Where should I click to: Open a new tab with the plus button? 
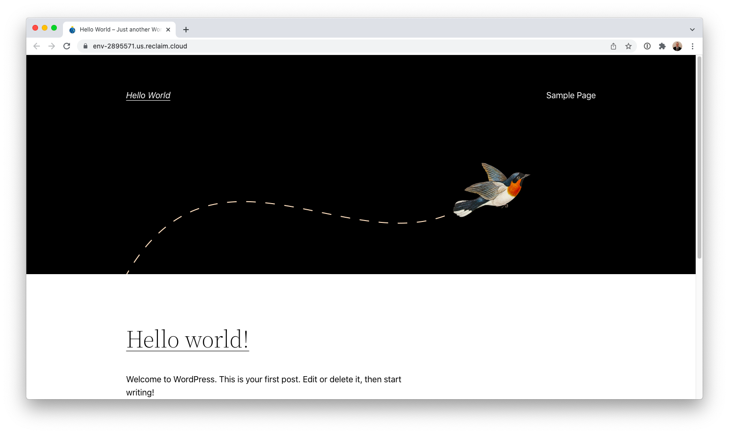pyautogui.click(x=186, y=30)
